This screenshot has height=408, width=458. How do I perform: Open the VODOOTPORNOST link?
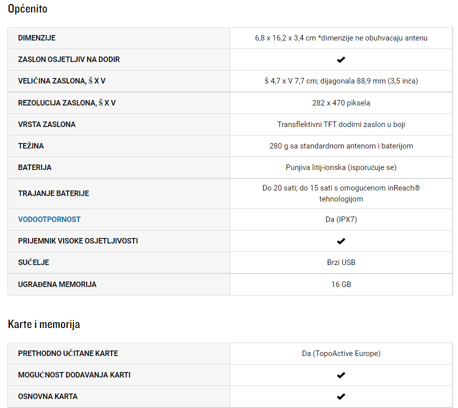pos(49,219)
